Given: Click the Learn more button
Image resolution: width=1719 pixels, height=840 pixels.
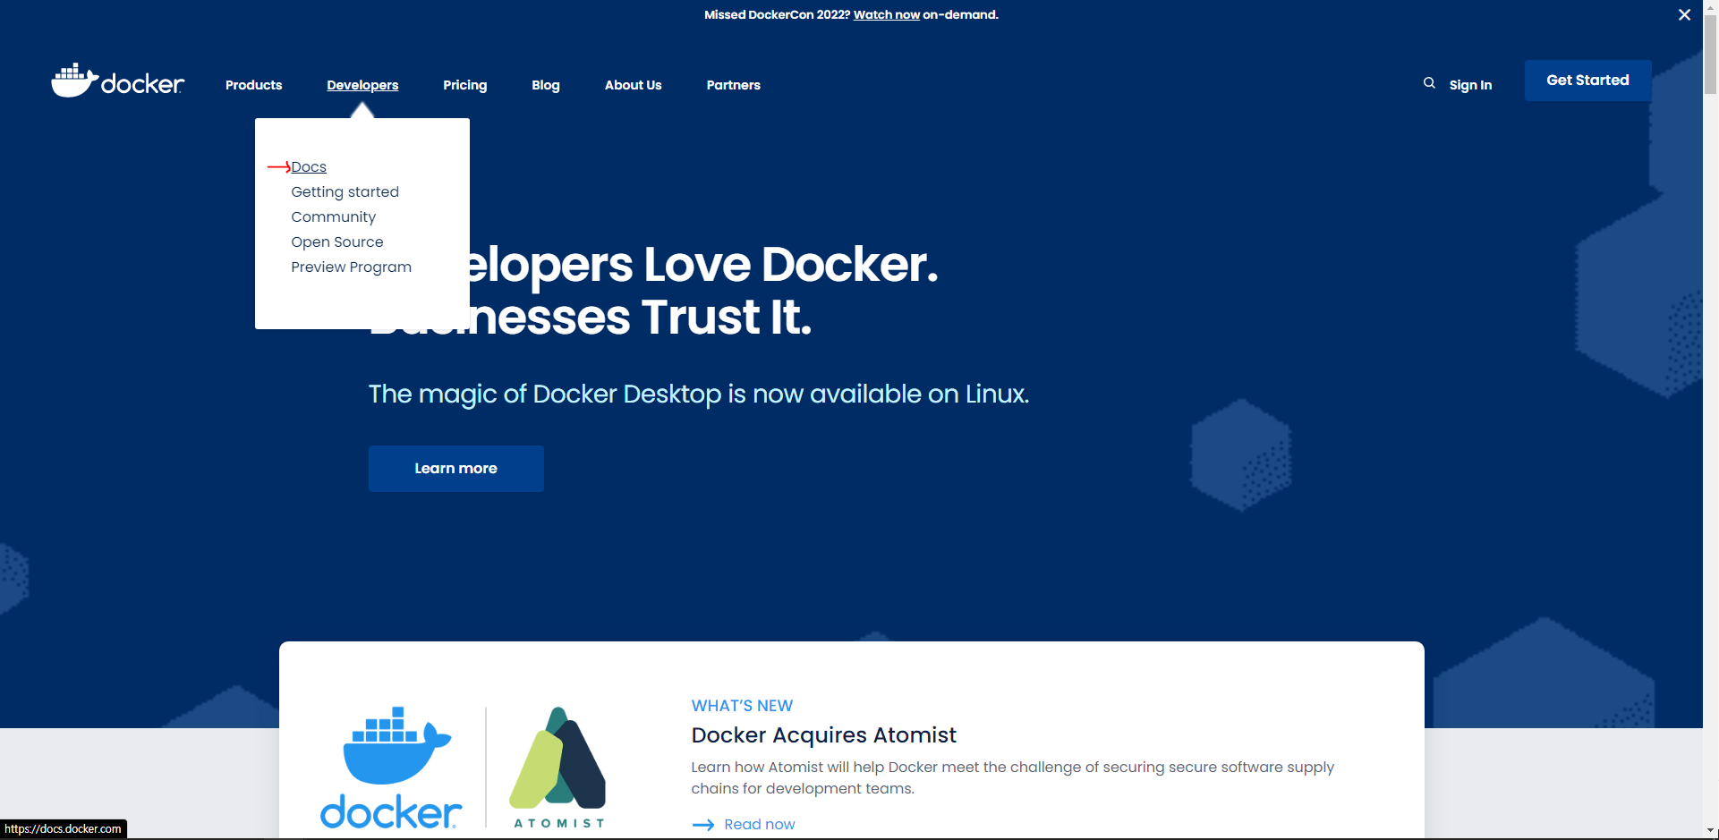Looking at the screenshot, I should (456, 469).
